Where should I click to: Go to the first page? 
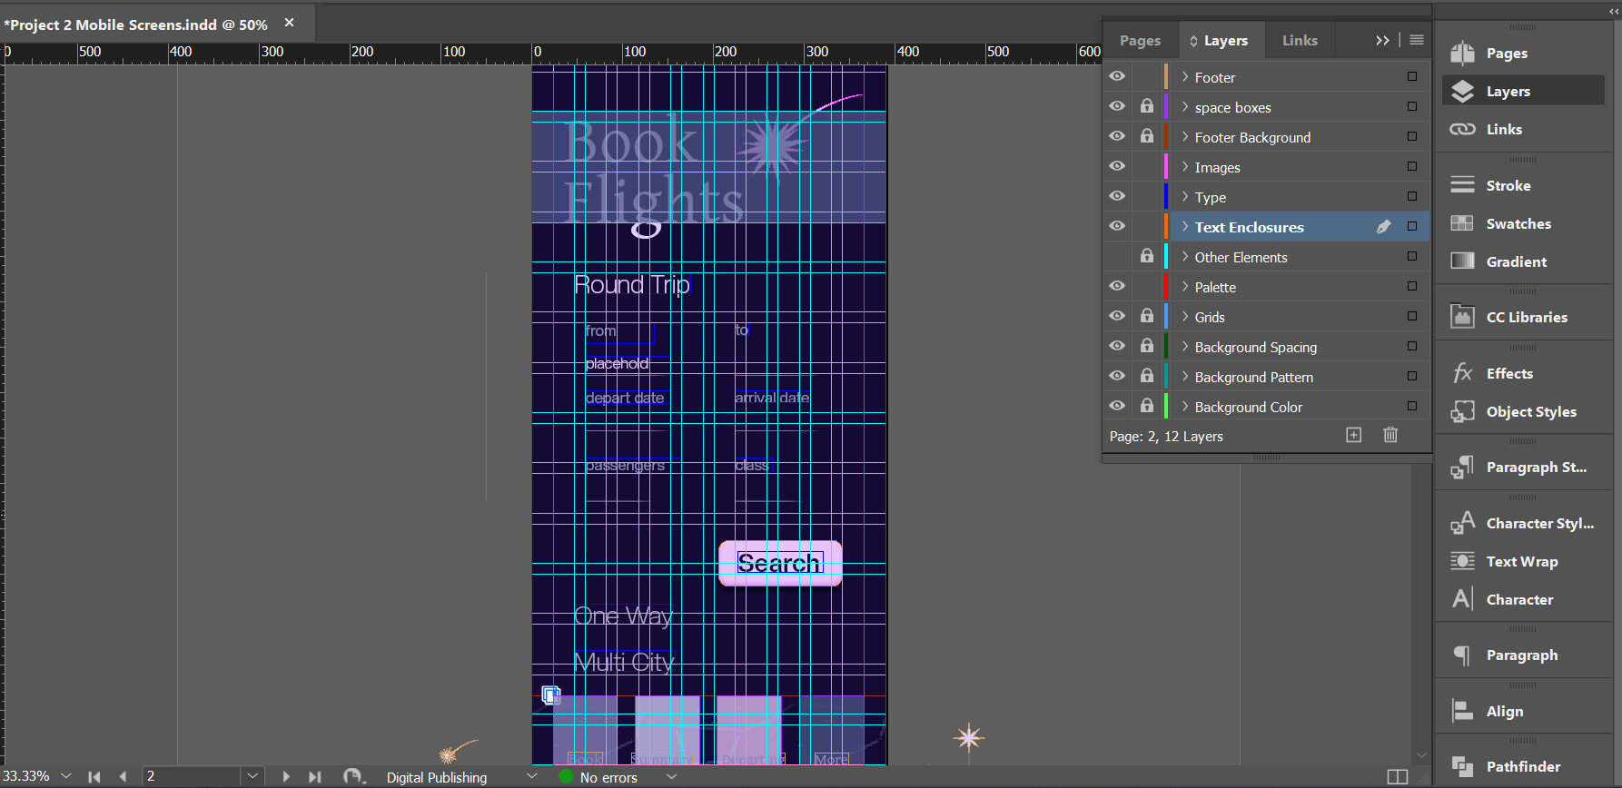[94, 776]
